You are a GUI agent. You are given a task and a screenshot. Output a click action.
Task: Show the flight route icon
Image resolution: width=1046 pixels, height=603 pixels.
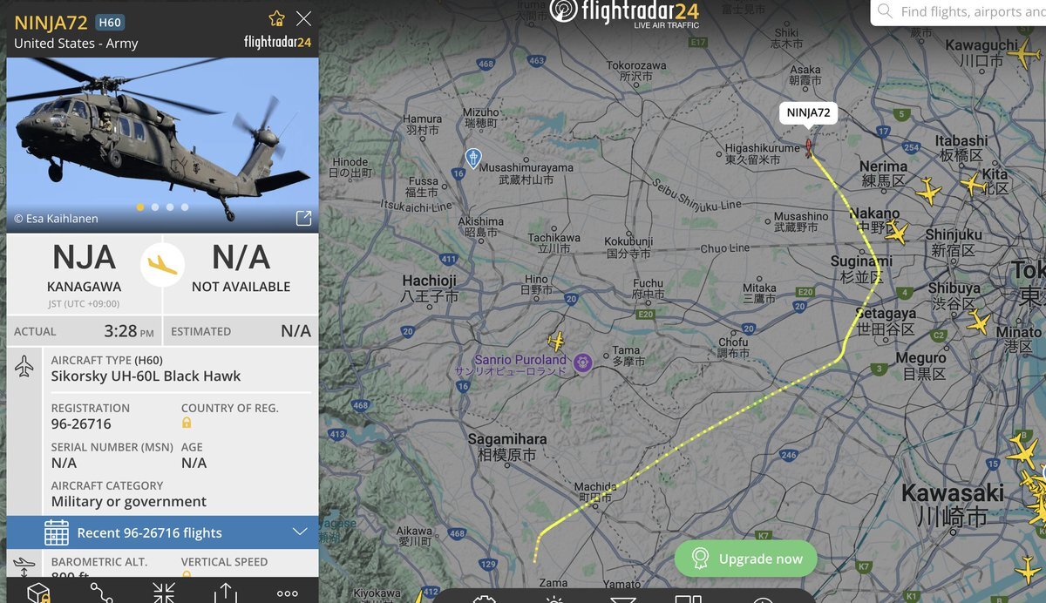pyautogui.click(x=101, y=593)
